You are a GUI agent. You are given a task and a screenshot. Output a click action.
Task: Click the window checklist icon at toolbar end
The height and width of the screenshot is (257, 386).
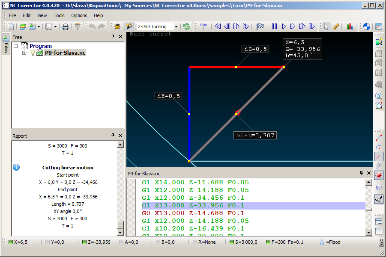[379, 26]
